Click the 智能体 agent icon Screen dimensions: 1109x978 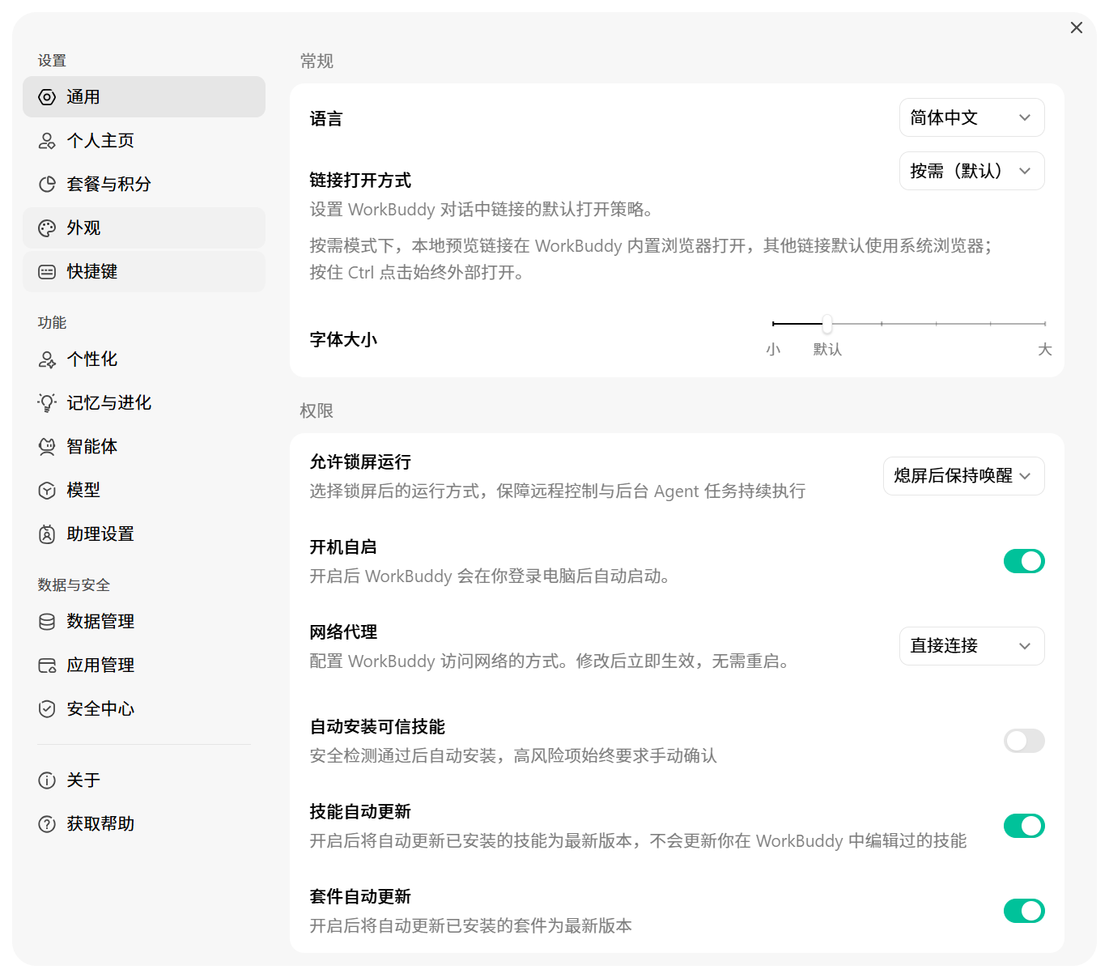pos(47,447)
